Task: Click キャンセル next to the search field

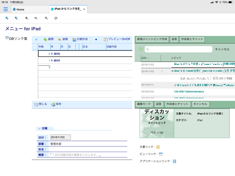Action: 222,49
